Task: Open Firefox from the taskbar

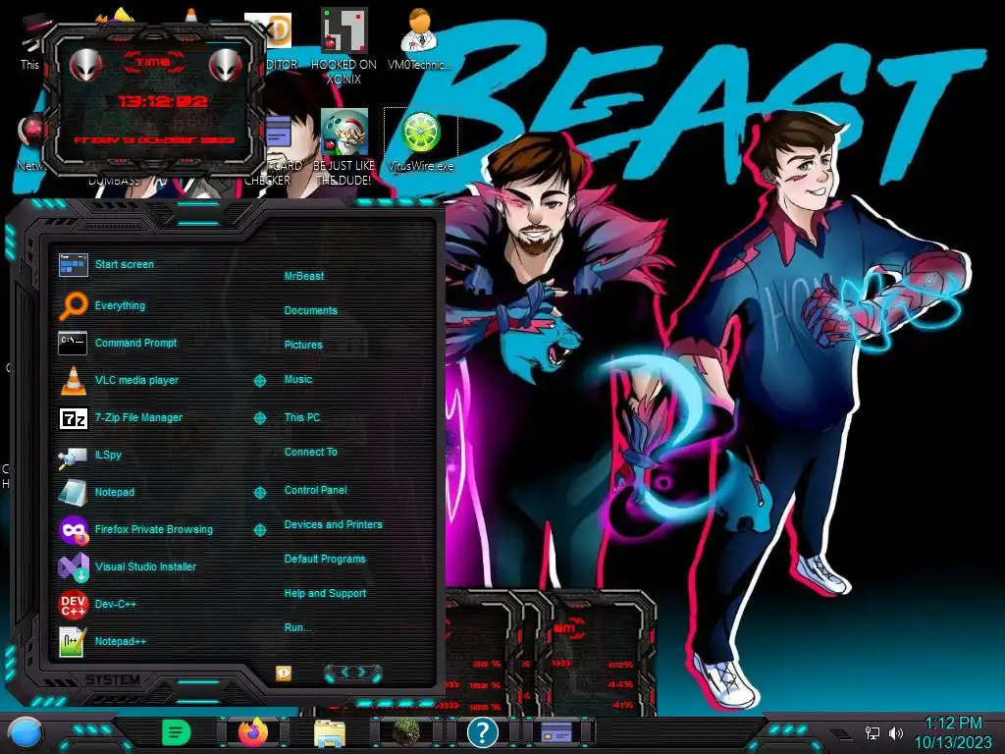Action: click(253, 732)
